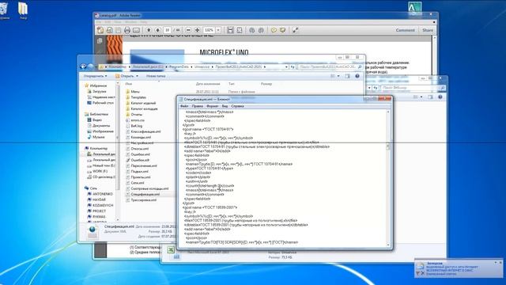Image resolution: width=506 pixels, height=285 pixels.
Task: Sort by Дата изменения column header
Action: 208,84
